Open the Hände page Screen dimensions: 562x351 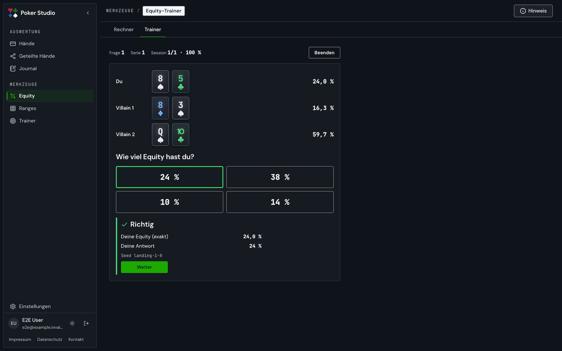pos(50,44)
